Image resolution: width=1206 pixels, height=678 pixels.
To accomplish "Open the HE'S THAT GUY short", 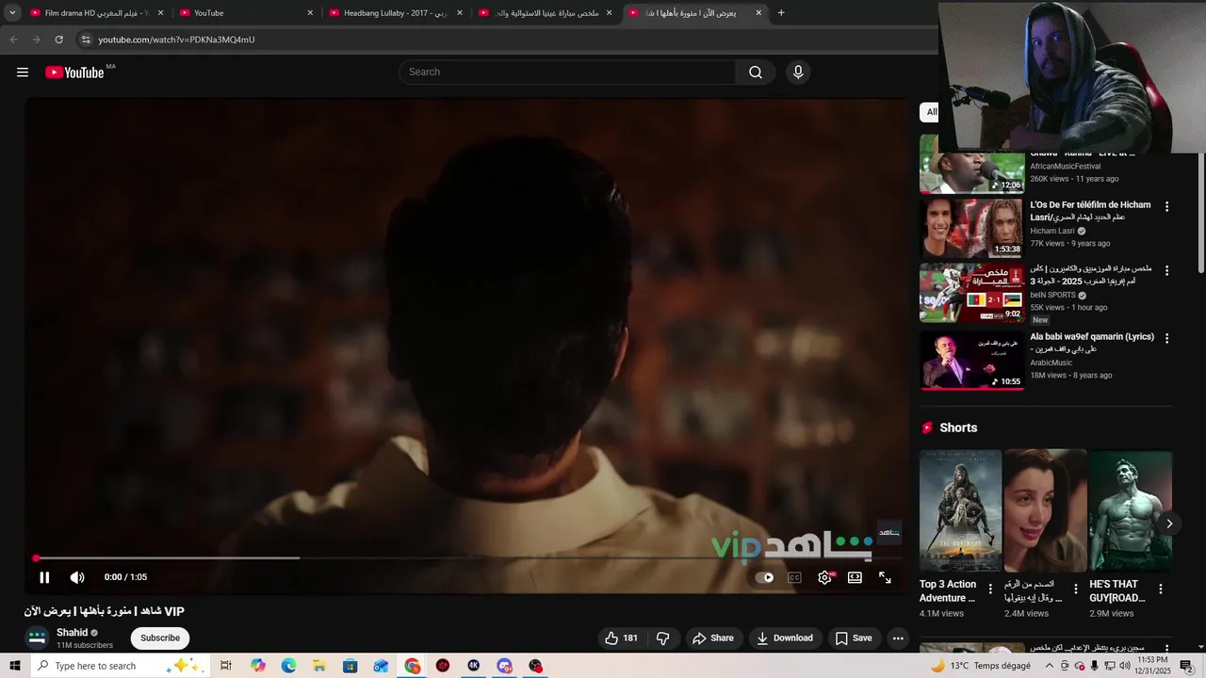I will click(1131, 510).
